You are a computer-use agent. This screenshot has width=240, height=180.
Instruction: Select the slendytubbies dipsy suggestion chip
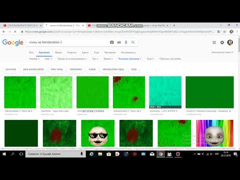pyautogui.click(x=113, y=69)
